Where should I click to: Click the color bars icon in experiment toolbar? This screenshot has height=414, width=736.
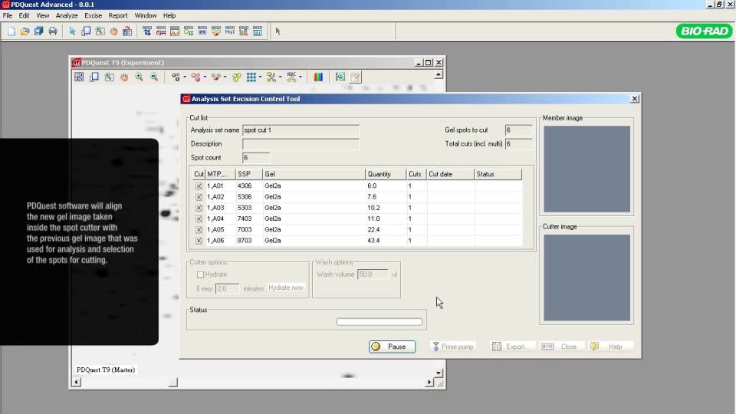318,77
